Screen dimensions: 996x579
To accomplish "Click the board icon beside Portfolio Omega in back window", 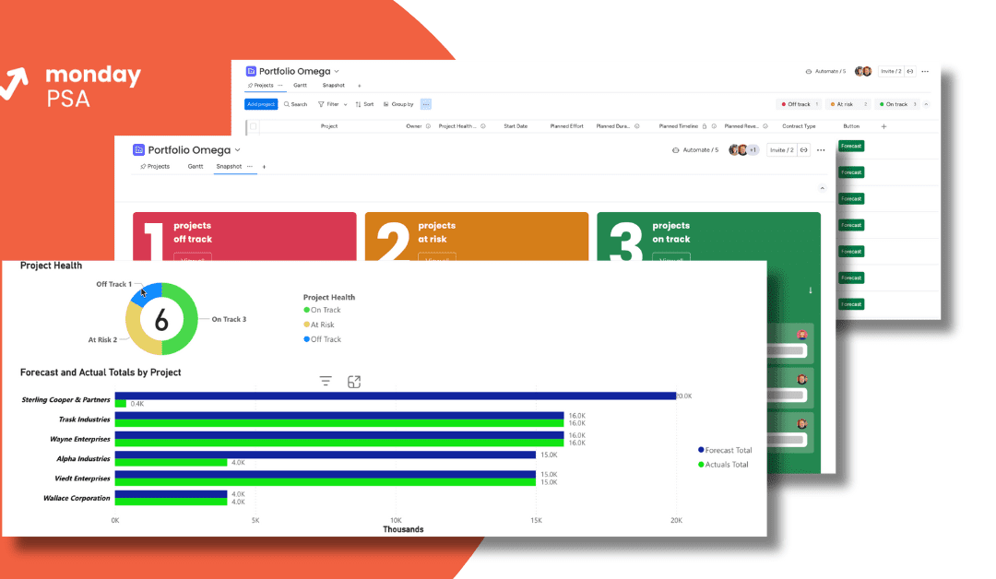I will pyautogui.click(x=251, y=71).
